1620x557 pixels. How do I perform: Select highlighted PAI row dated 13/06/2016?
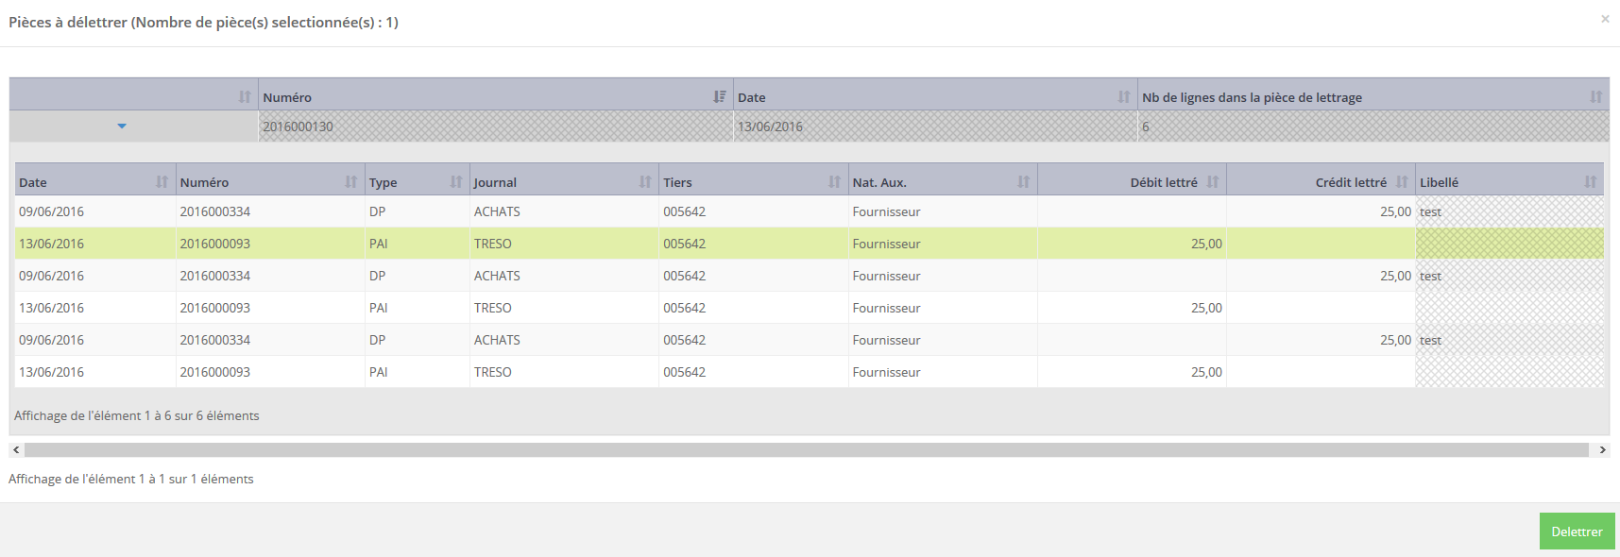click(x=567, y=244)
